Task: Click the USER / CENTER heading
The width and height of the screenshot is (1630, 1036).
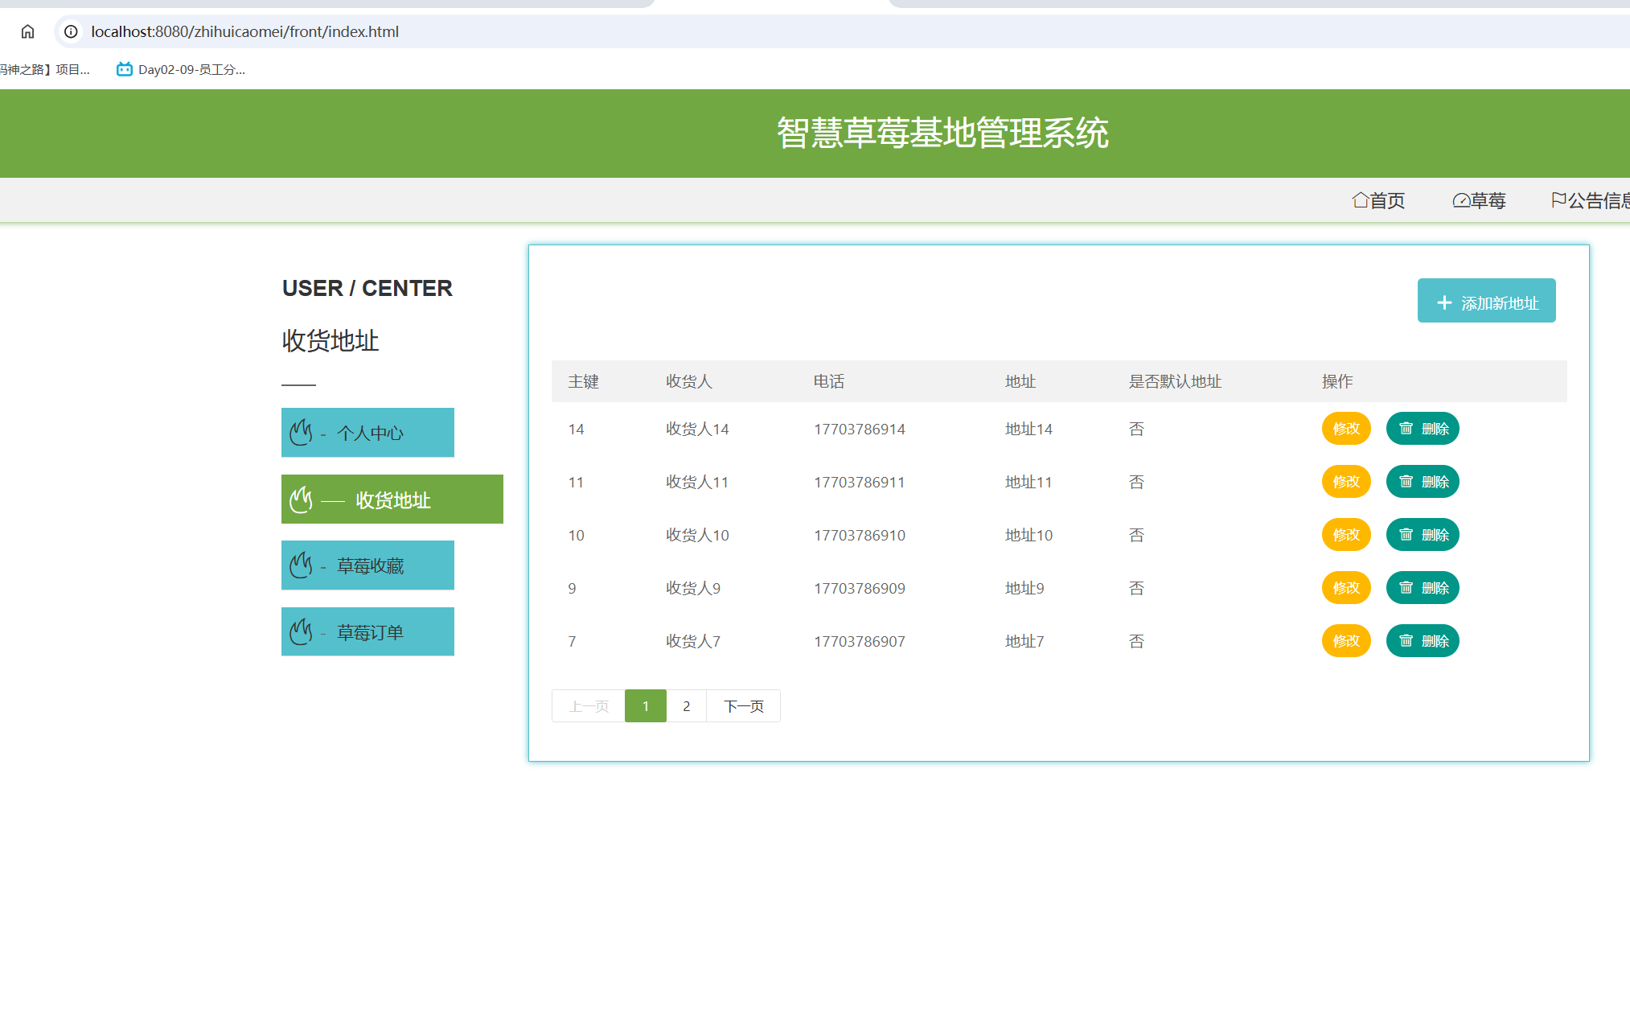Action: [x=367, y=288]
